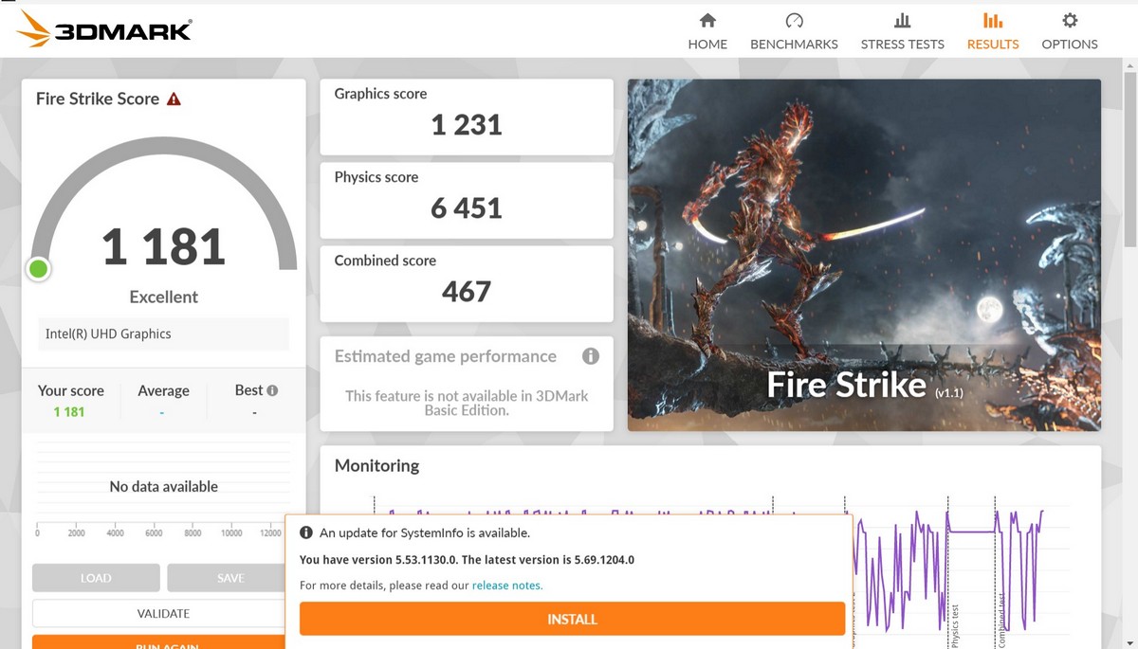Screen dimensions: 1138x649
Task: Click the Combined score value 467
Action: [467, 292]
